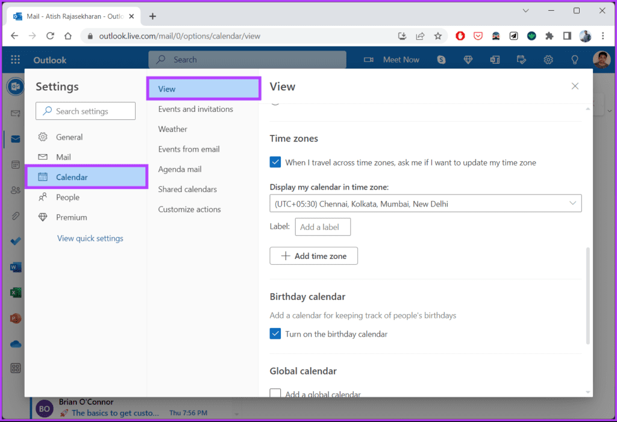The width and height of the screenshot is (617, 422).
Task: Open the Chrome three-dot menu
Action: coord(603,36)
